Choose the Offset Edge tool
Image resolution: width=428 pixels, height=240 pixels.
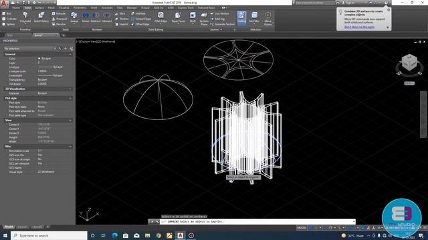140,24
